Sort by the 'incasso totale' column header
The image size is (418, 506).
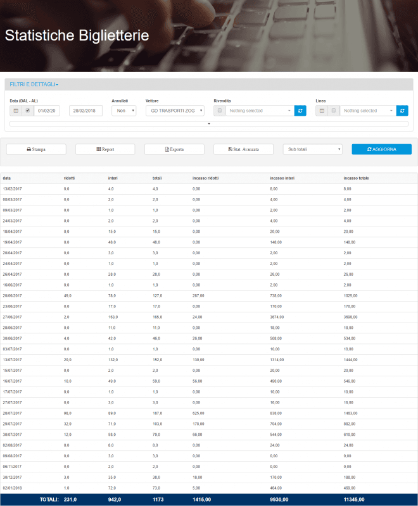(356, 178)
